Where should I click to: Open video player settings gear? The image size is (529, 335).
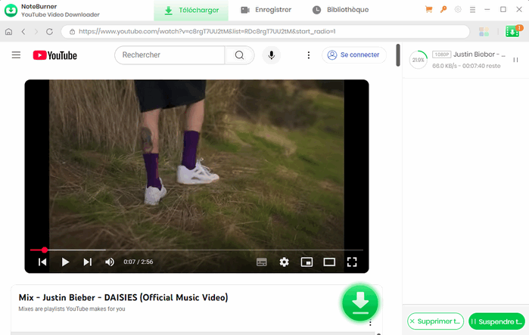tap(284, 262)
